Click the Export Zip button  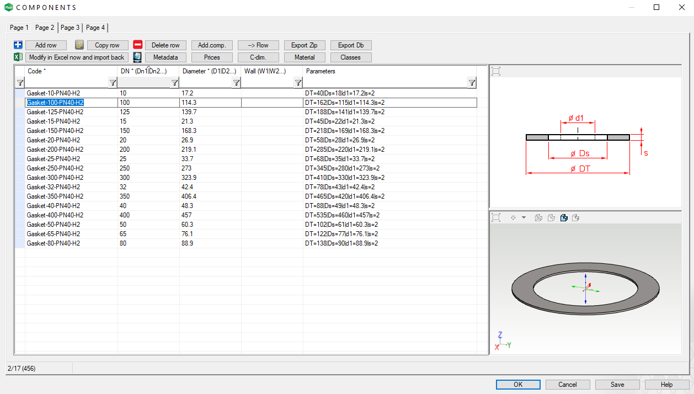305,45
